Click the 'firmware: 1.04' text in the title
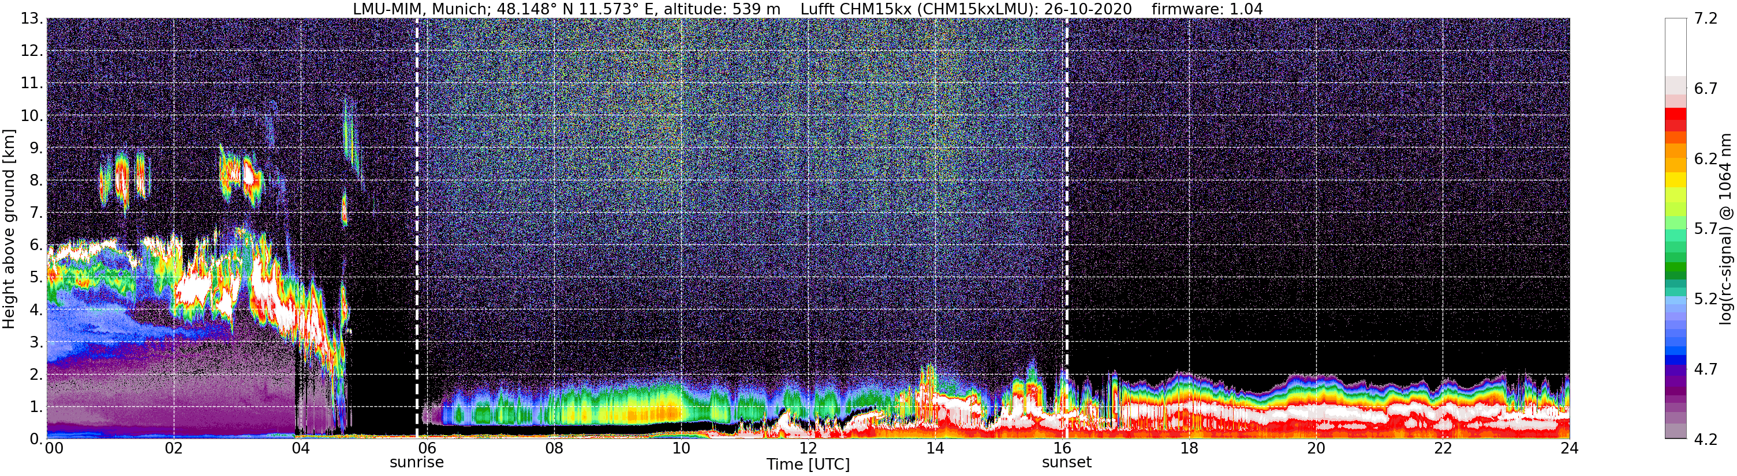Screen dimensions: 1737x476 point(1207,9)
